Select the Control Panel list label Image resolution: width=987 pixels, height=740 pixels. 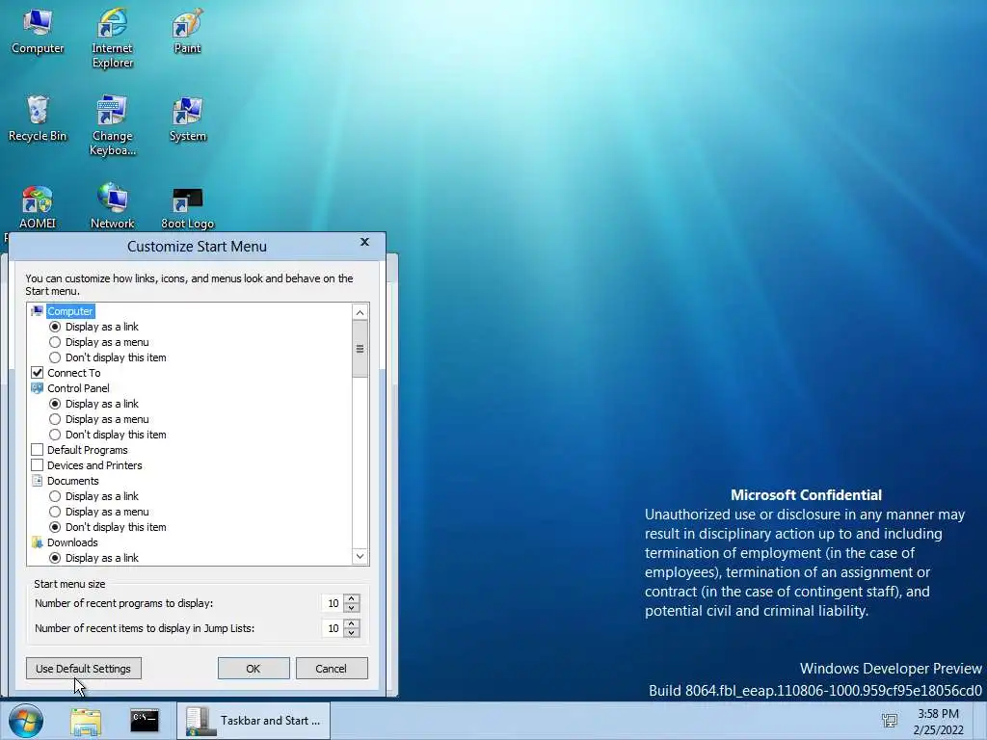[x=78, y=388]
